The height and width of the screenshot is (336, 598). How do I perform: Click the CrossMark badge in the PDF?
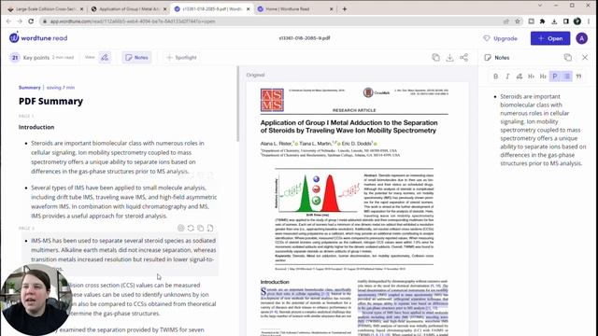point(376,92)
